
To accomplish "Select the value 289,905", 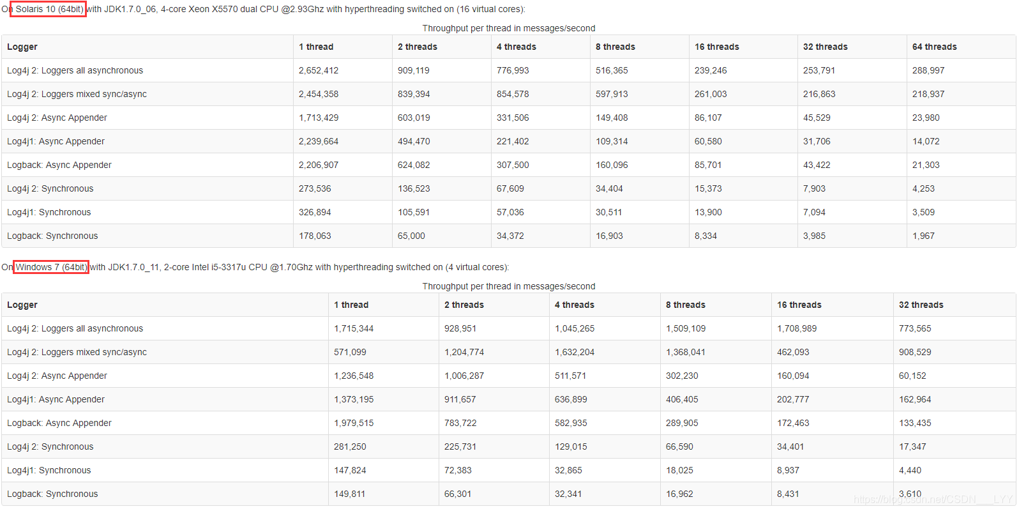I will [682, 423].
